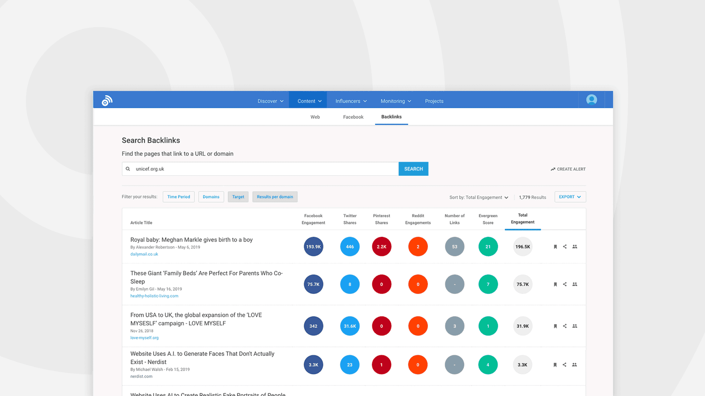
Task: Toggle the Target filter
Action: coord(238,197)
